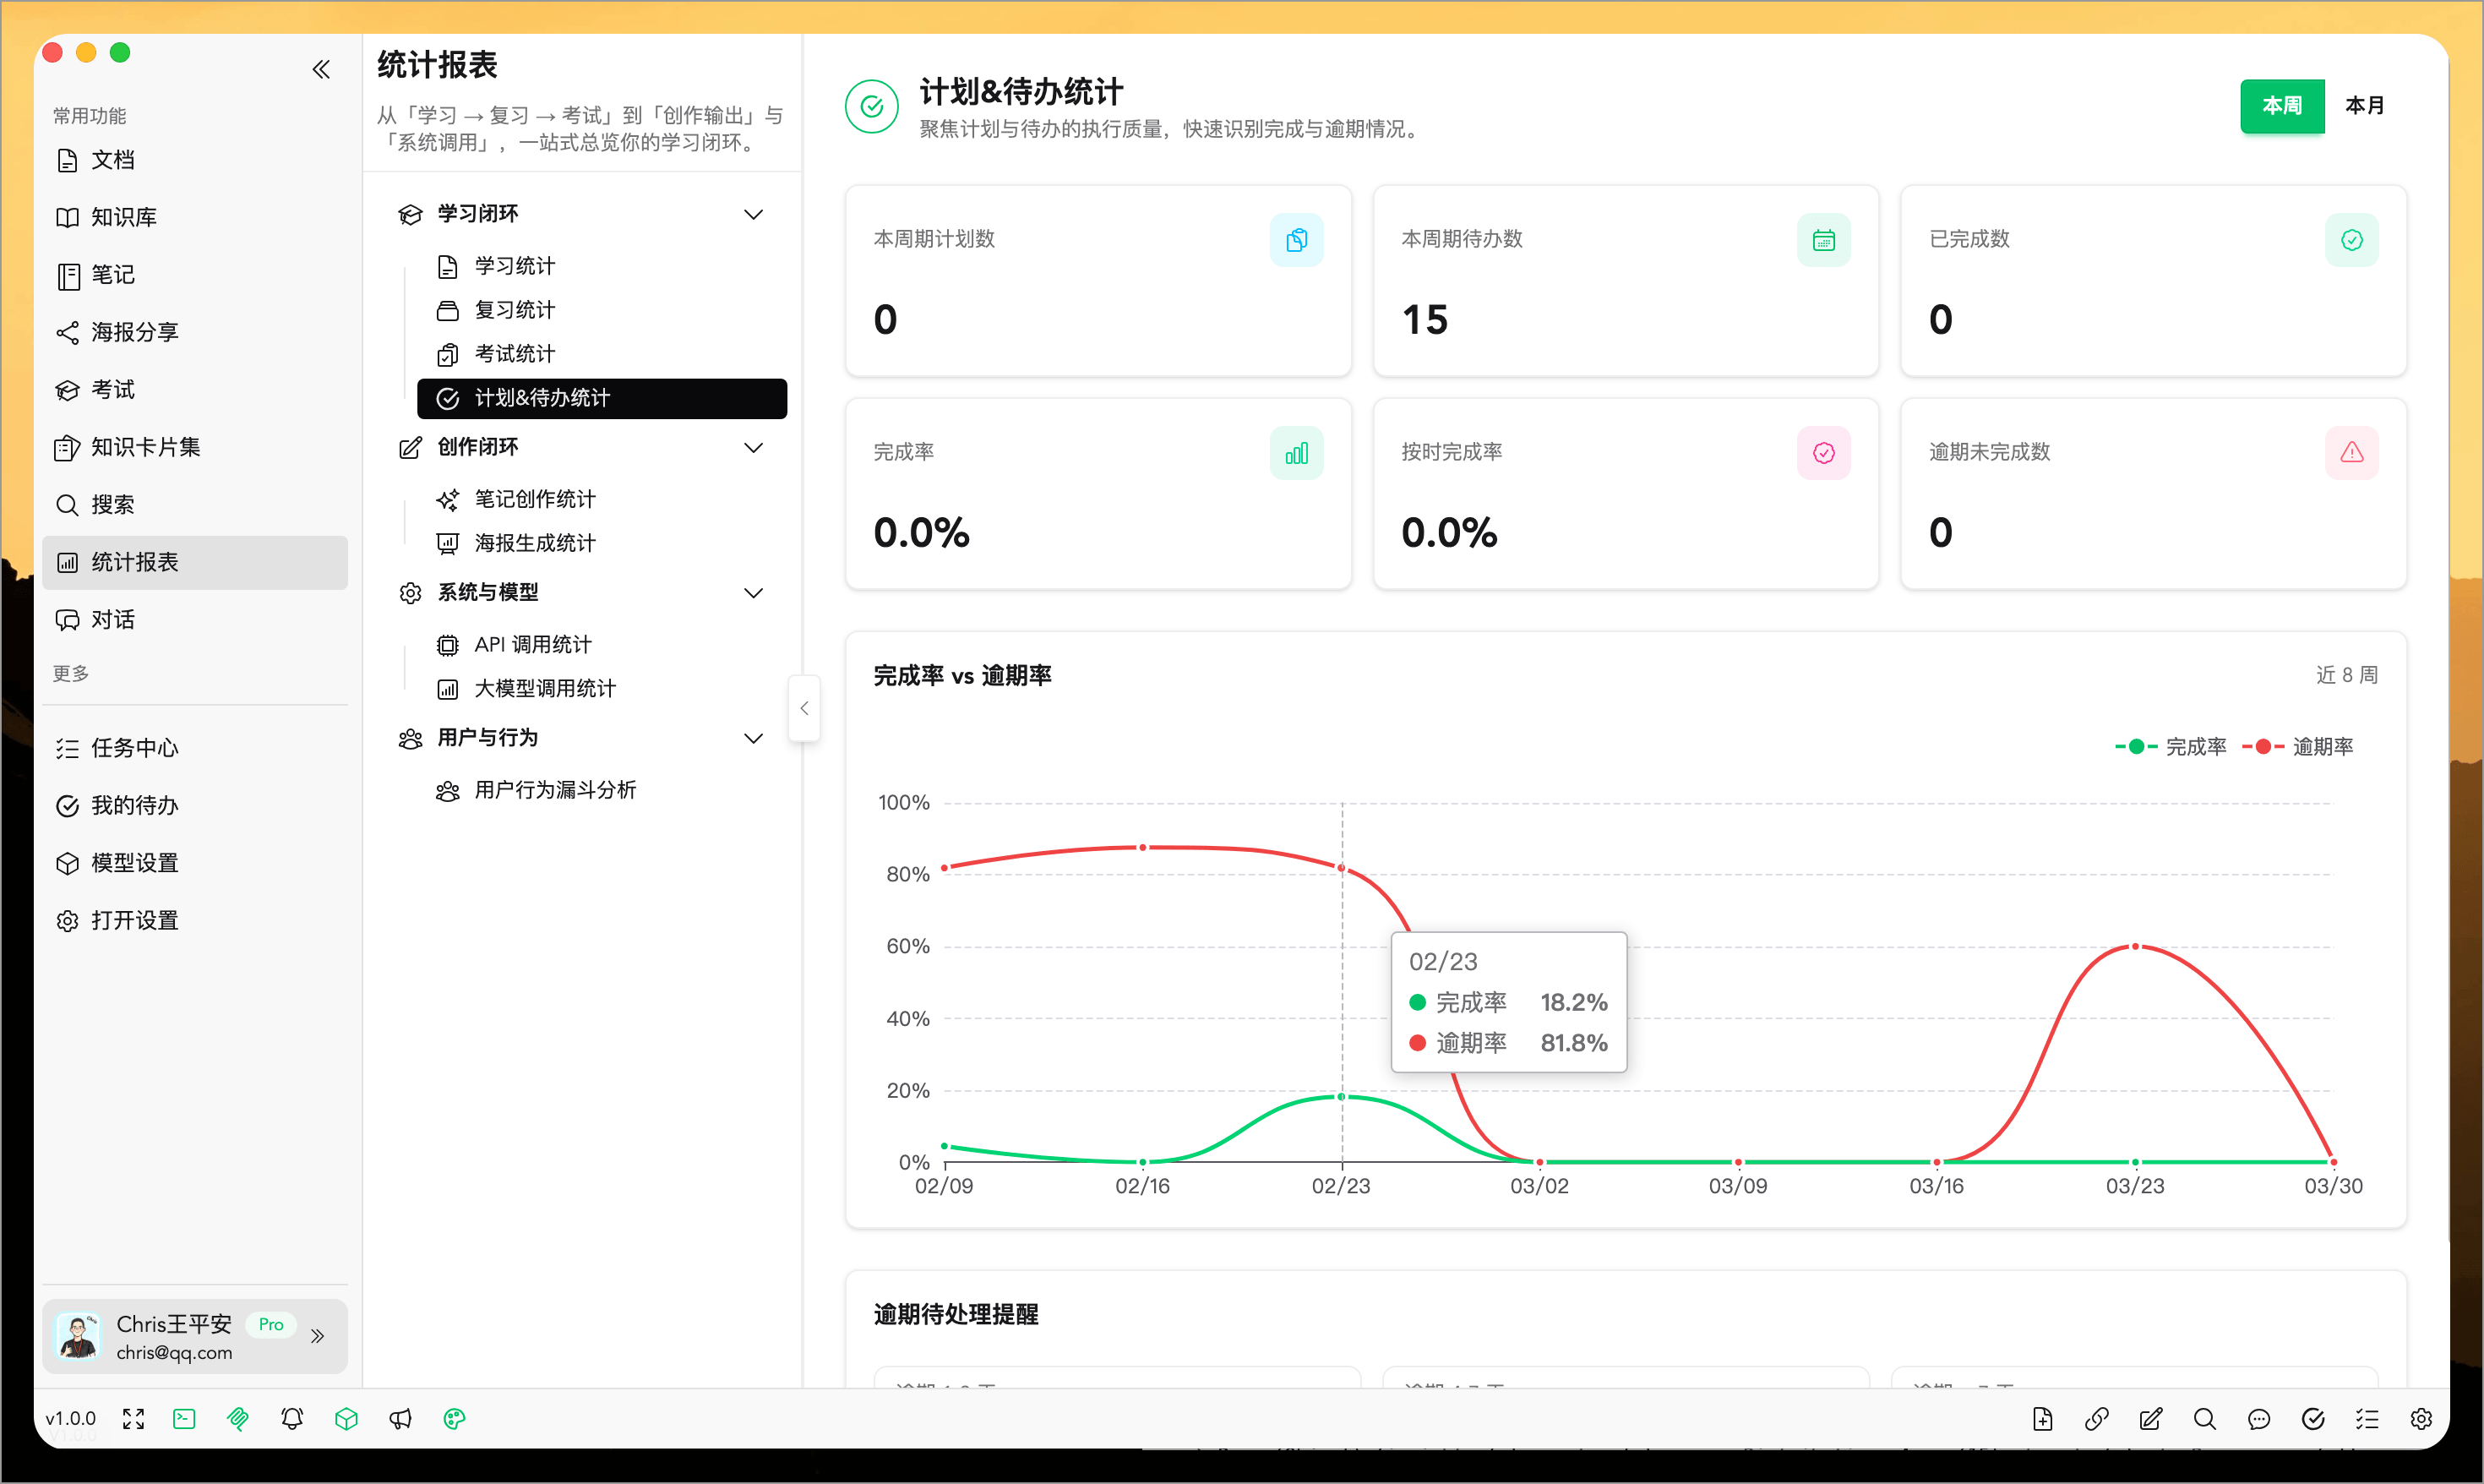Select the 02/16 data point on the red curve

click(x=1141, y=846)
